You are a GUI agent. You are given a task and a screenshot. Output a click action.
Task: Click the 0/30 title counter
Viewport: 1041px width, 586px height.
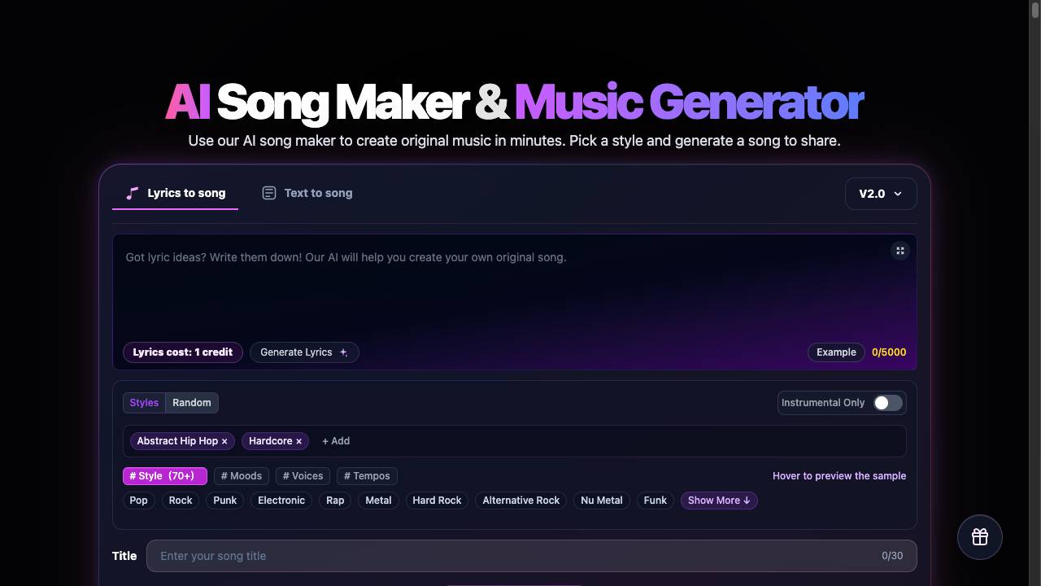pyautogui.click(x=892, y=556)
